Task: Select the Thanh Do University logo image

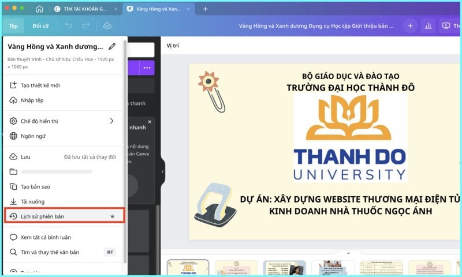Action: point(350,138)
